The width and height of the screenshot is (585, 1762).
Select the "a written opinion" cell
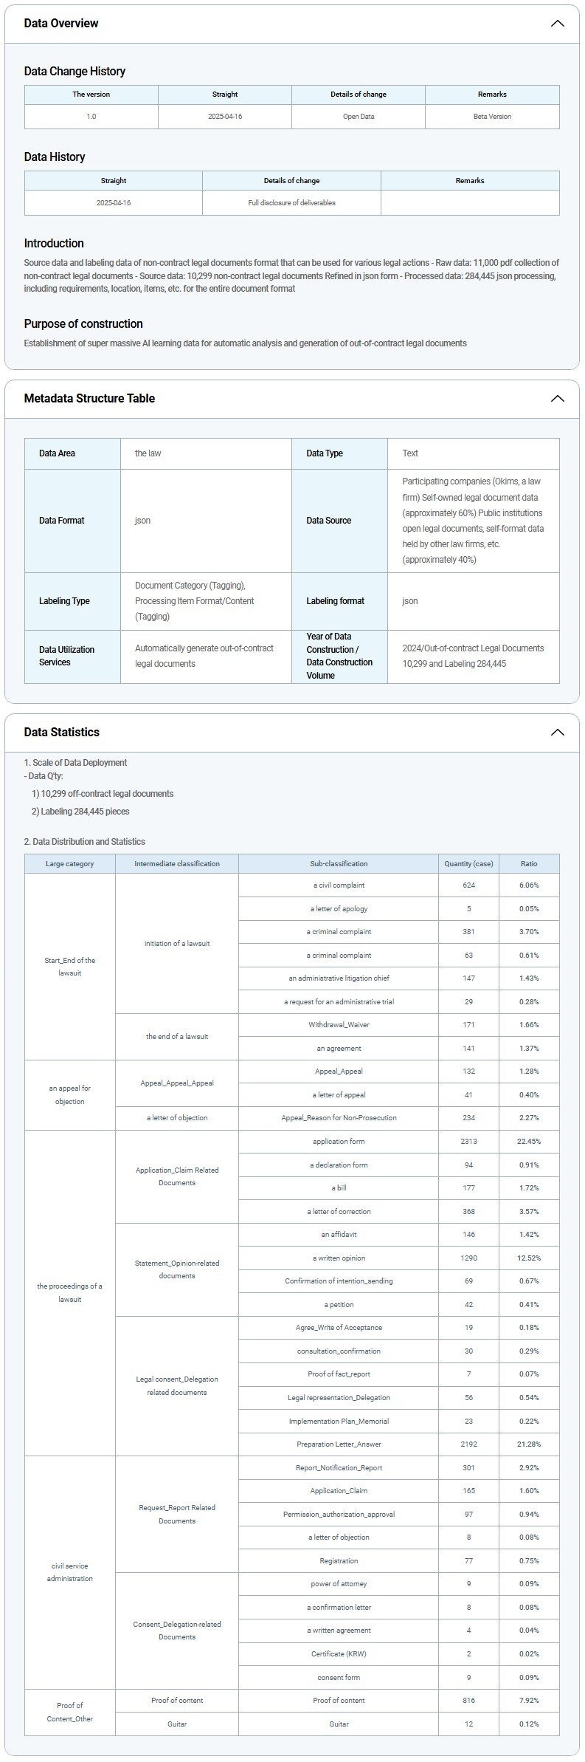339,1258
